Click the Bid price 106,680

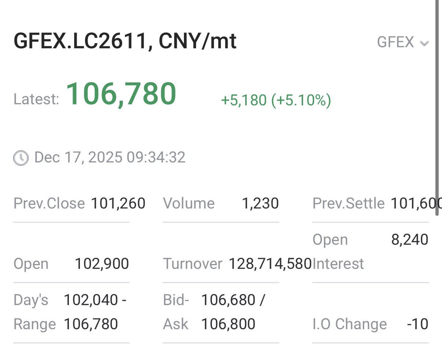tap(228, 300)
